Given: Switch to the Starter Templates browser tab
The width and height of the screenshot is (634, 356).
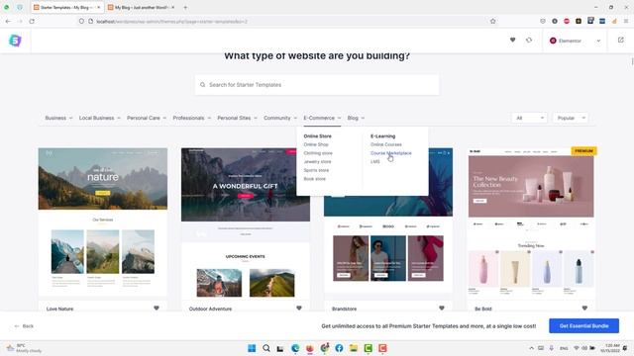Looking at the screenshot, I should 66,7.
